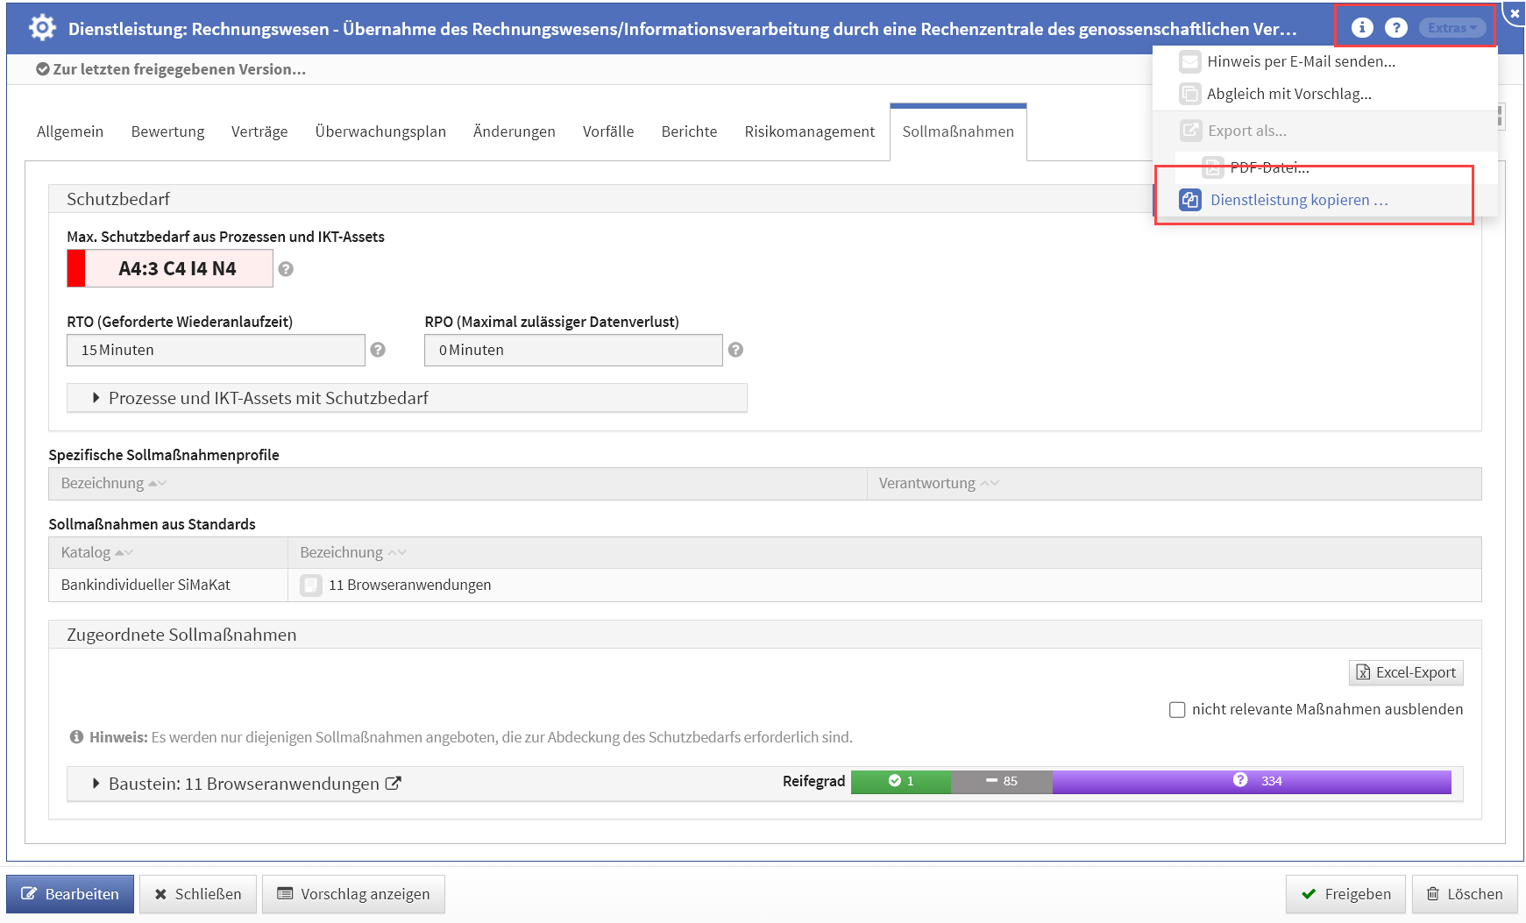Click help icon beside Schutzbedarf value
The width and height of the screenshot is (1526, 923).
(x=286, y=269)
